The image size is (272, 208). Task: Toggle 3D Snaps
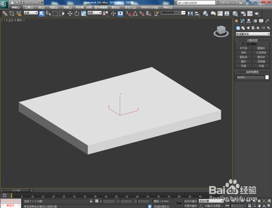[128, 14]
